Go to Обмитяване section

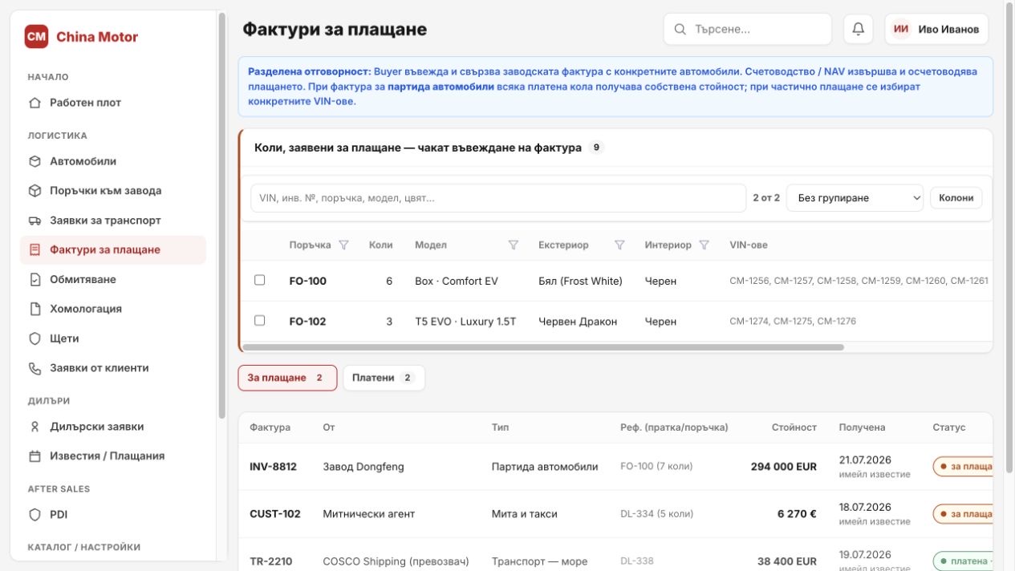[112, 279]
